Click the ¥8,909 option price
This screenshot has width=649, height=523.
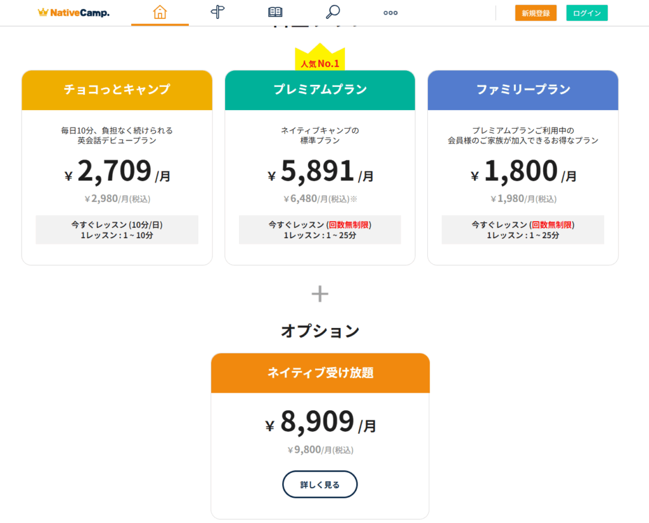click(320, 422)
